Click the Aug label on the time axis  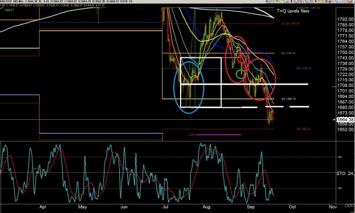point(206,207)
